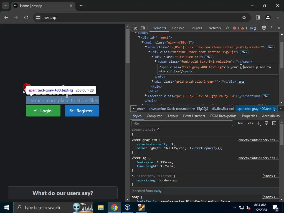The height and width of the screenshot is (213, 284).
Task: Switch to the Network tab
Action: coord(215,28)
